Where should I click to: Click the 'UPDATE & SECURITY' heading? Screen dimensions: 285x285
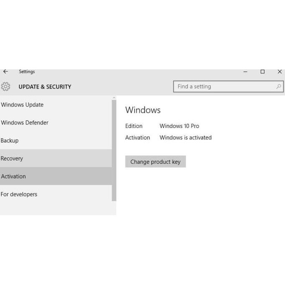[x=45, y=87]
